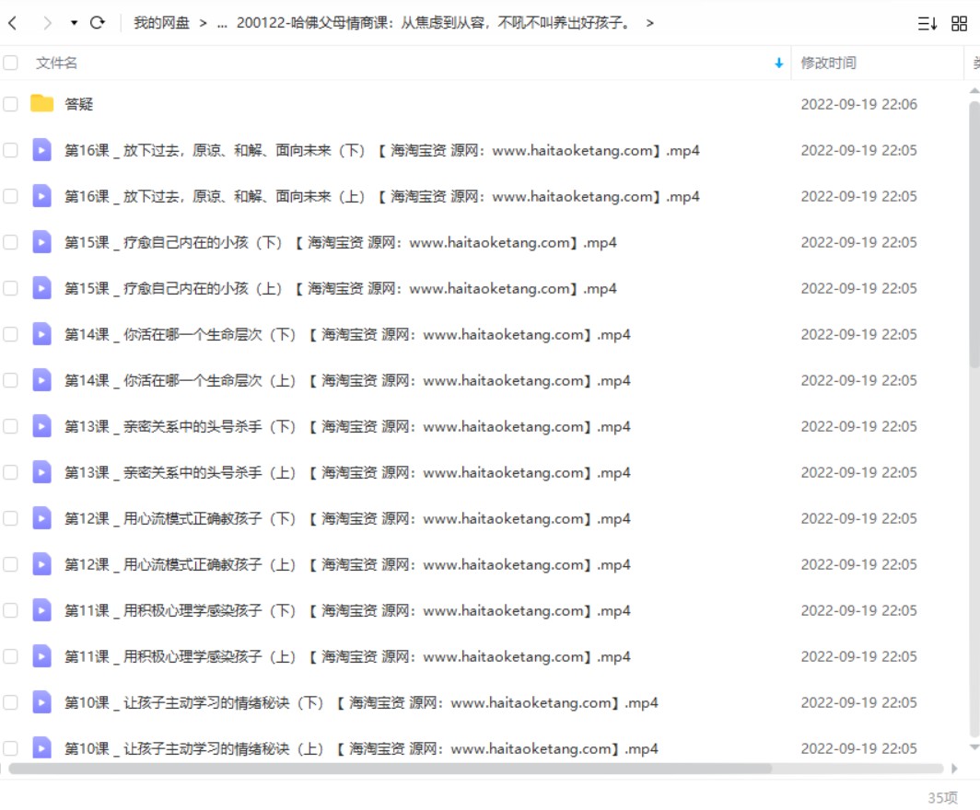The image size is (980, 810).
Task: Switch to grid view
Action: coord(959,24)
